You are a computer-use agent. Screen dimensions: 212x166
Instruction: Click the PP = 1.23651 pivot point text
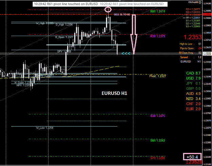[x=191, y=18]
